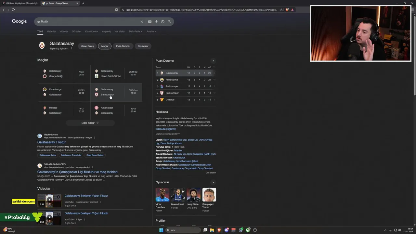Viewport: 416px width, 234px height.
Task: Select the Trabzonspor row in standings
Action: [x=186, y=86]
